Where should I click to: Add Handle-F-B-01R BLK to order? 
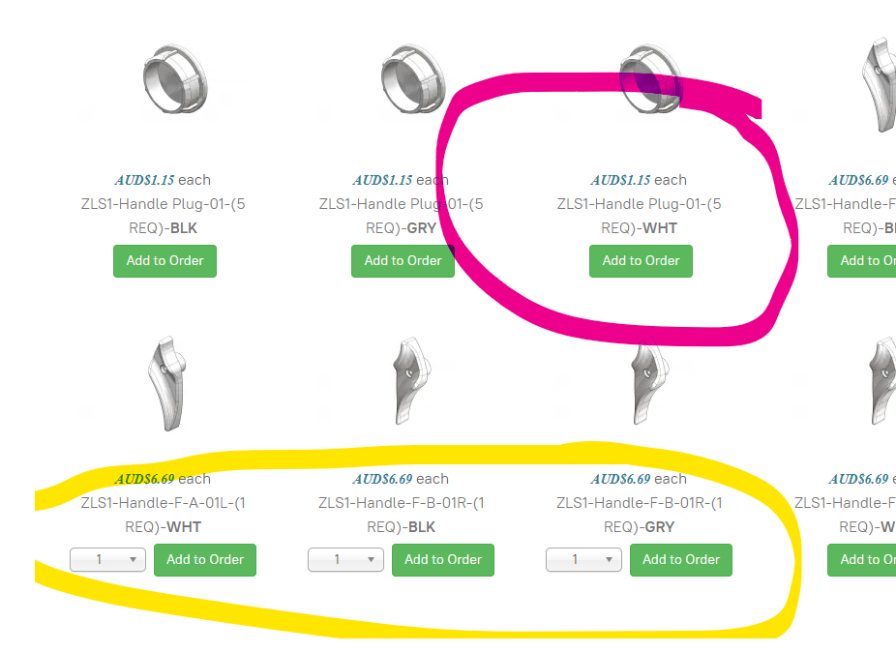coord(443,560)
